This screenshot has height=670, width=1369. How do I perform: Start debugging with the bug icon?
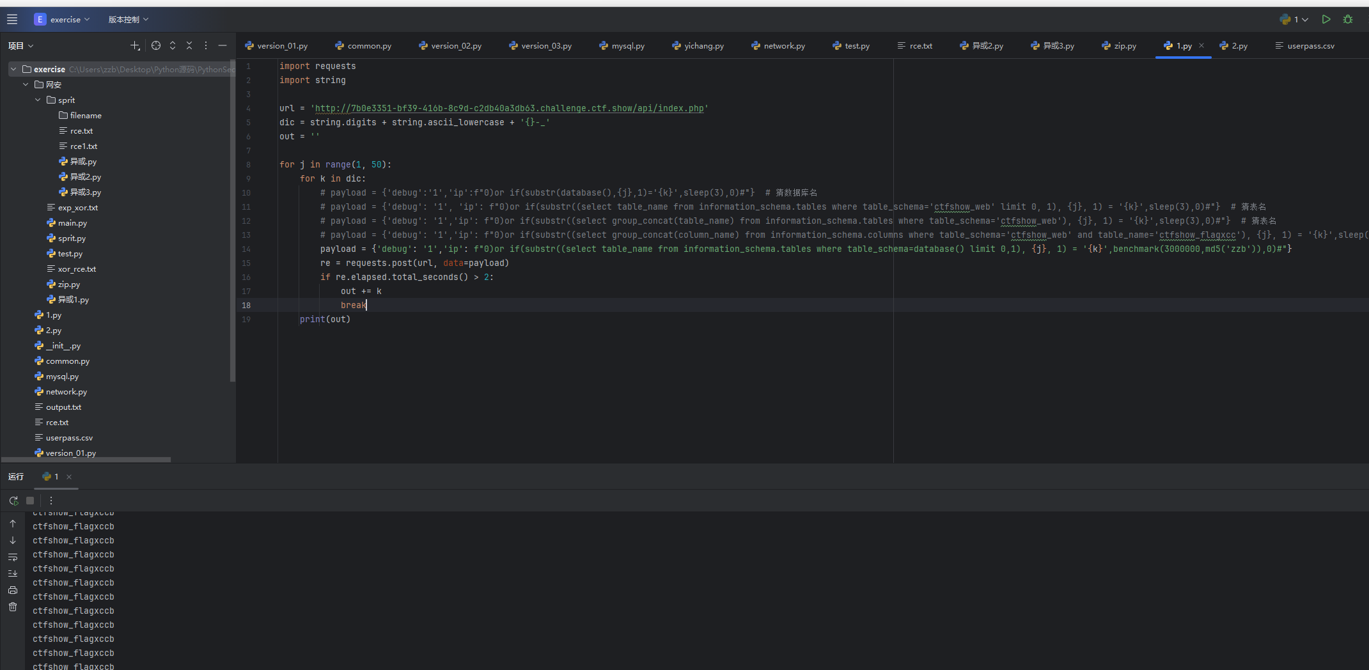[x=1348, y=19]
